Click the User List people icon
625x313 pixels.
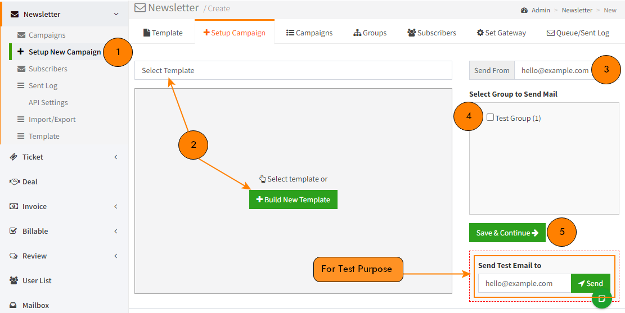tap(14, 281)
